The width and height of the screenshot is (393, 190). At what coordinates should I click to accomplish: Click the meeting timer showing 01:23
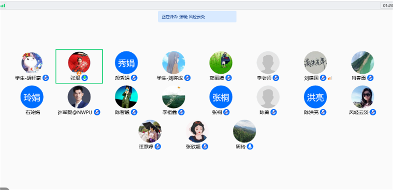click(387, 5)
